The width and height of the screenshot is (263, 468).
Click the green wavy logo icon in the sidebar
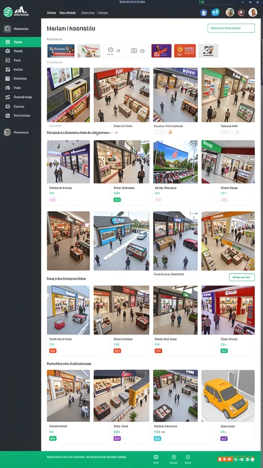click(x=8, y=12)
